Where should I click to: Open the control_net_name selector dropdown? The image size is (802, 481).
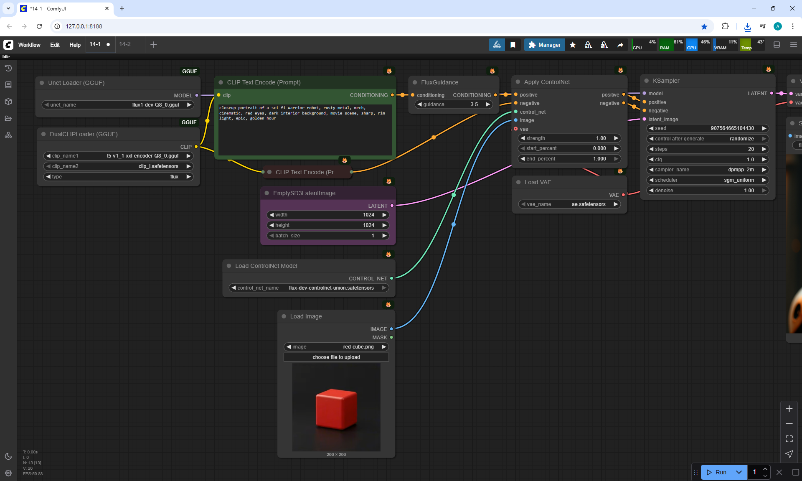click(309, 288)
